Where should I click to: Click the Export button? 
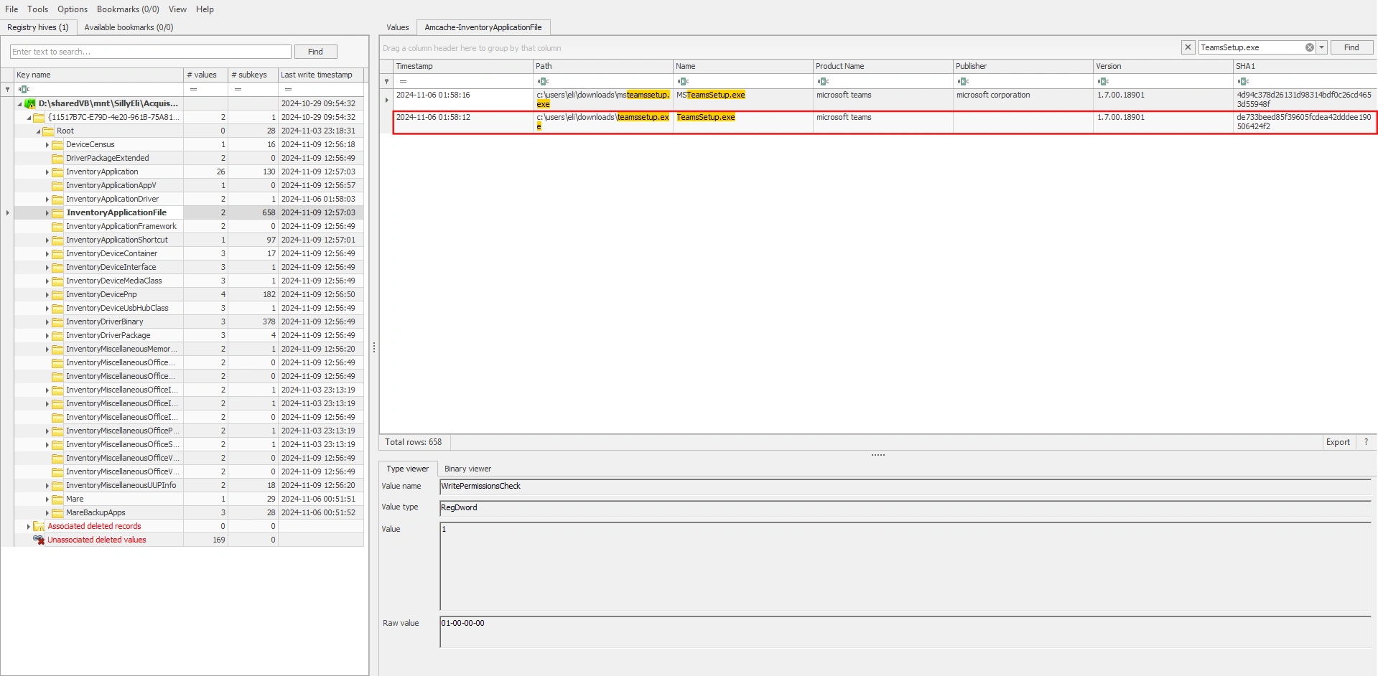coord(1337,442)
